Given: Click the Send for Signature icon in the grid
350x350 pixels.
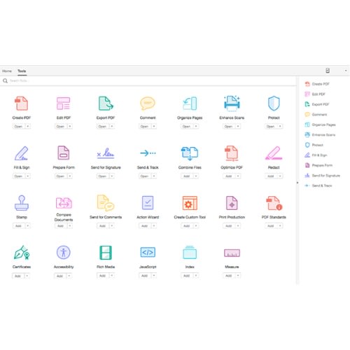Looking at the screenshot, I should (106, 153).
